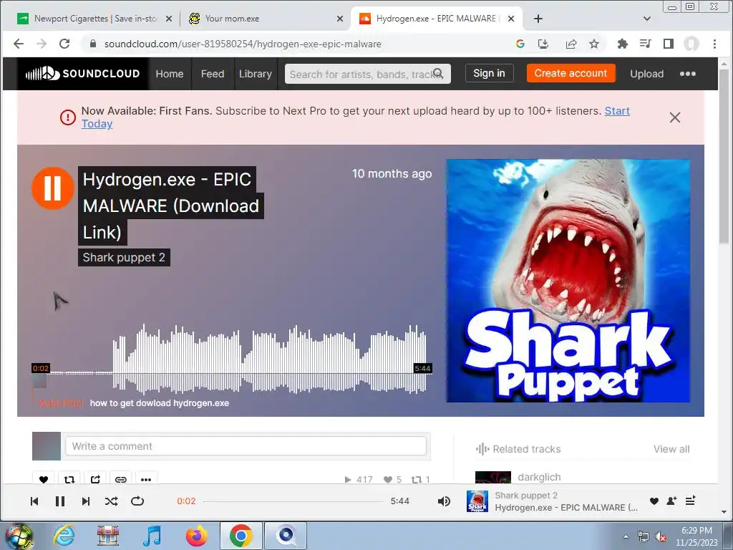This screenshot has width=733, height=550.
Task: Follow the Start Today link in banner
Action: pos(617,111)
